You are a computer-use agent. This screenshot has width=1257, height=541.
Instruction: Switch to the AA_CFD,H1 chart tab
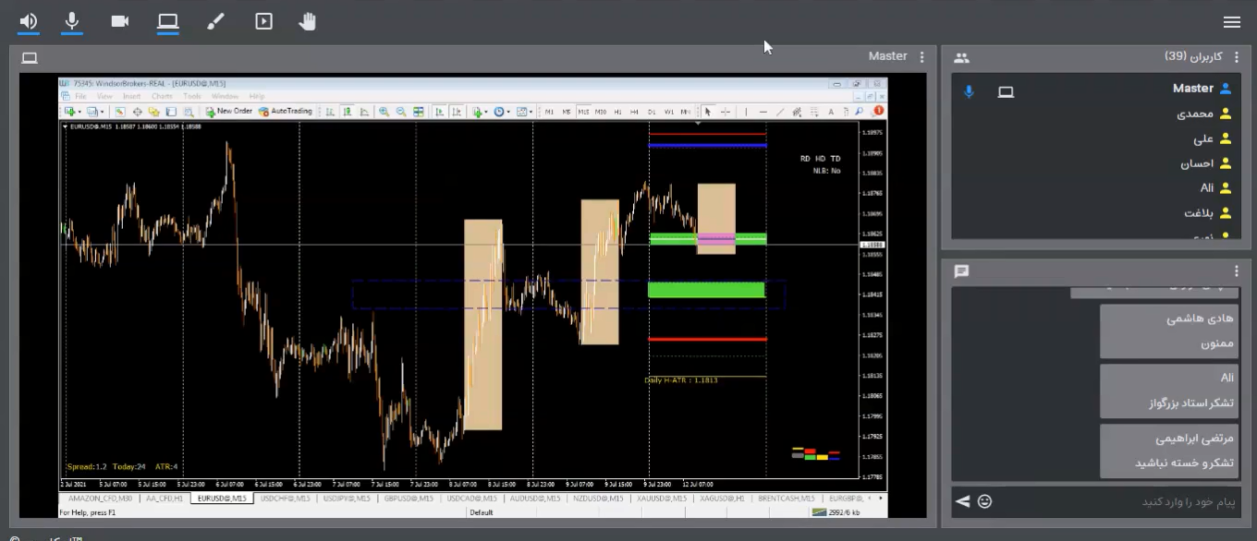165,499
